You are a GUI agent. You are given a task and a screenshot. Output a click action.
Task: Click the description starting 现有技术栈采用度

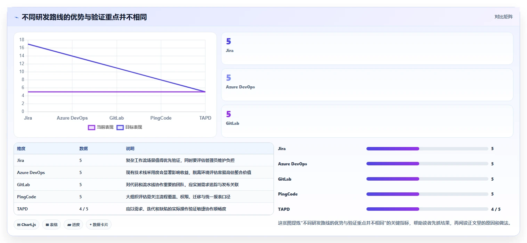[x=188, y=173]
